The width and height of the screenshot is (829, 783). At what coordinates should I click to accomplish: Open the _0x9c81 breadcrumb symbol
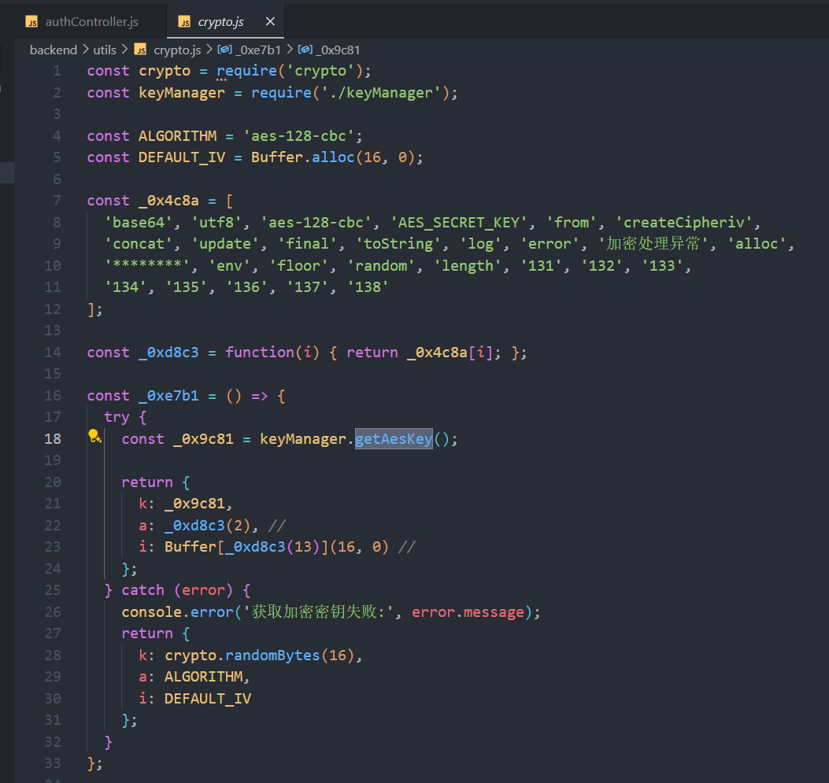coord(338,50)
